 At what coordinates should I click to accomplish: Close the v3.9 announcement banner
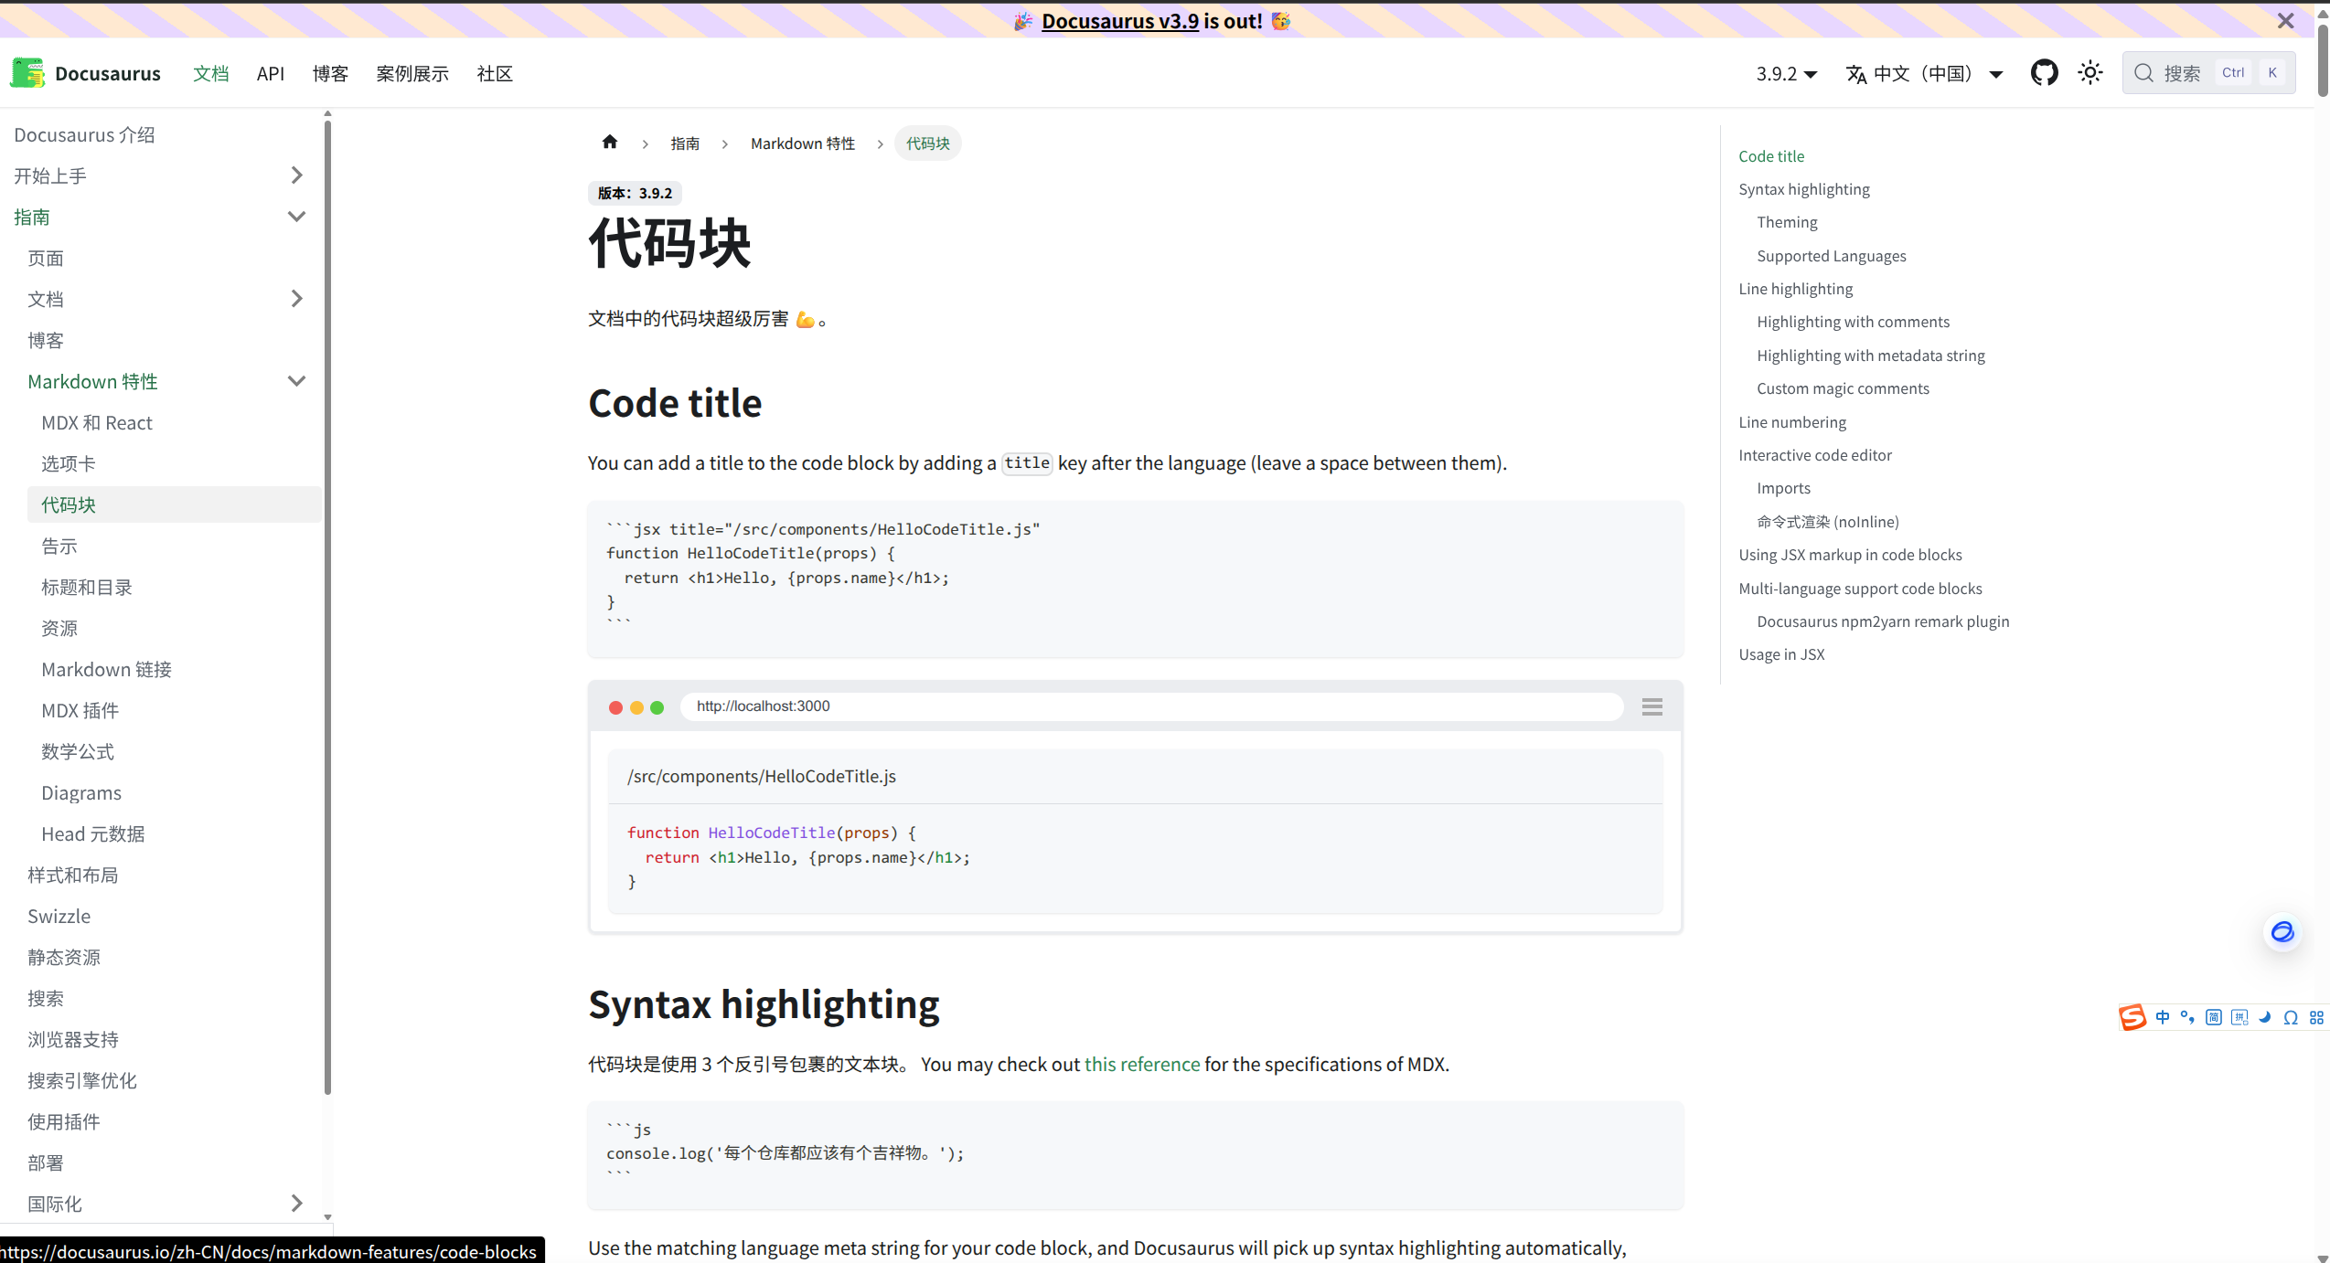pyautogui.click(x=2285, y=21)
